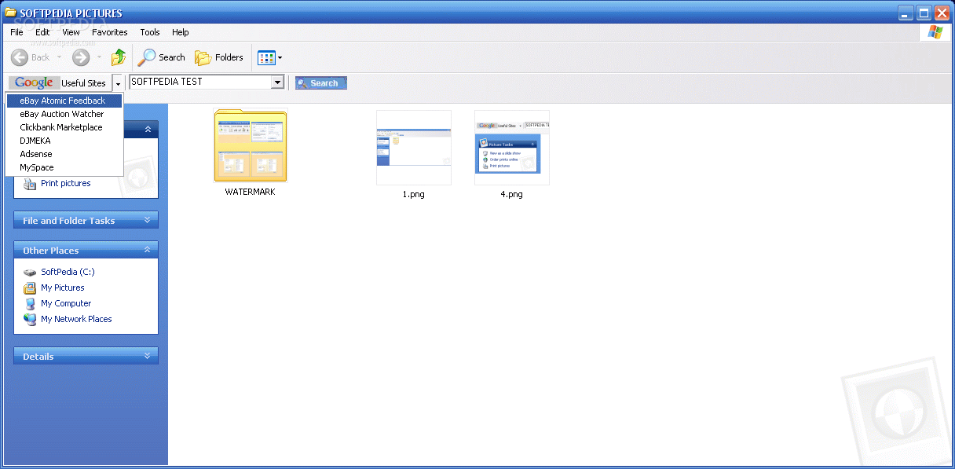The image size is (955, 469).
Task: Expand the Details panel
Action: 86,357
